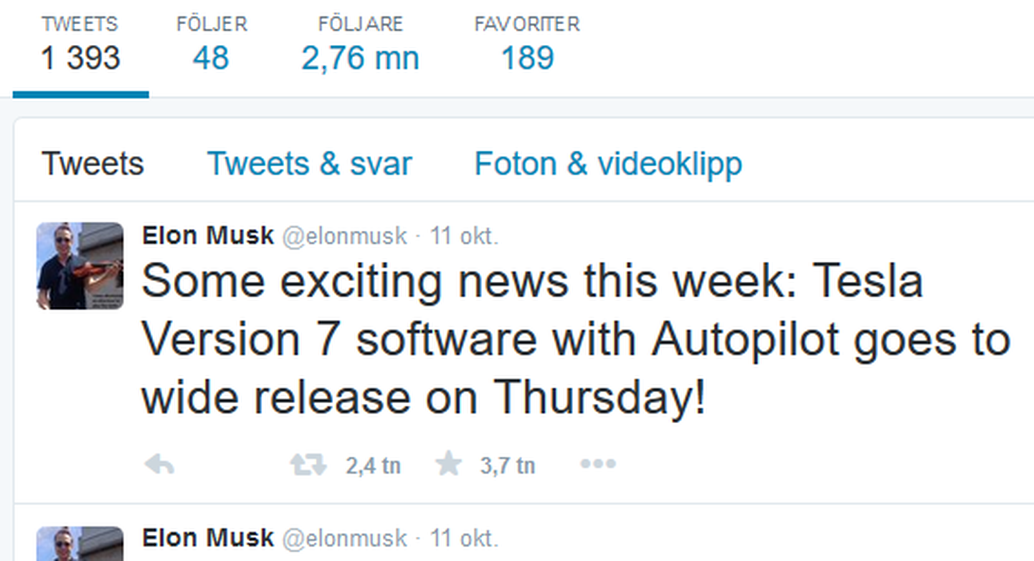Reply to the Tesla Autopilot tweet

point(159,464)
